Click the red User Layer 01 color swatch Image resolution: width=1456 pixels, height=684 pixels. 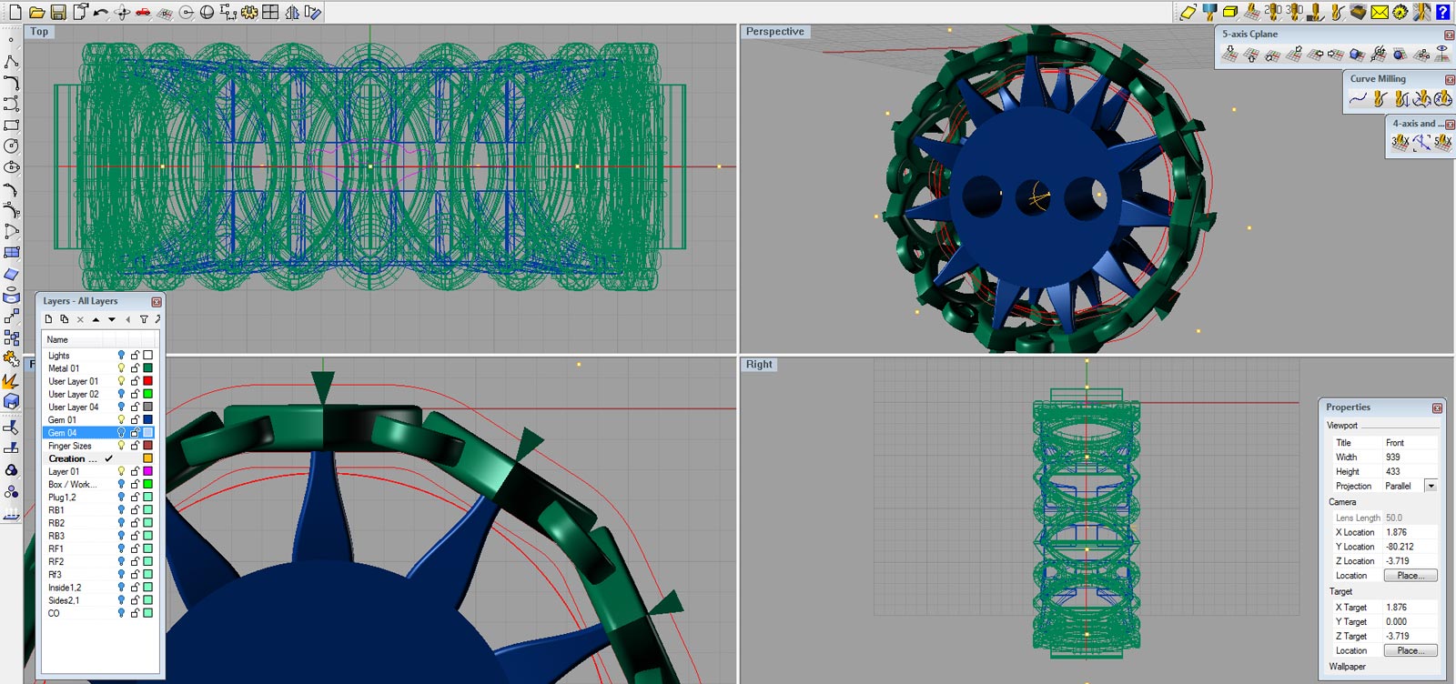pyautogui.click(x=147, y=381)
